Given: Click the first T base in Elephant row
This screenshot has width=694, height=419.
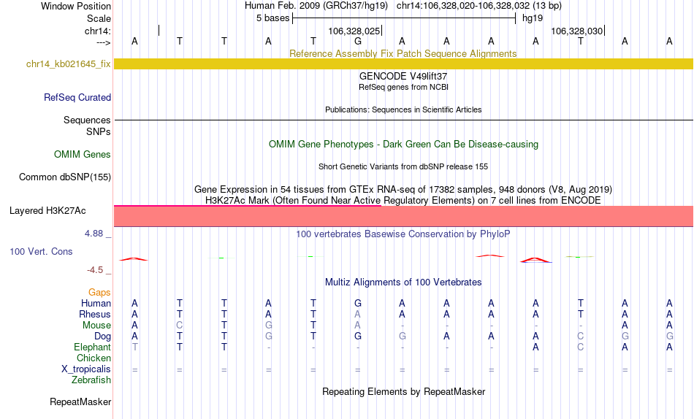Looking at the screenshot, I should [134, 347].
